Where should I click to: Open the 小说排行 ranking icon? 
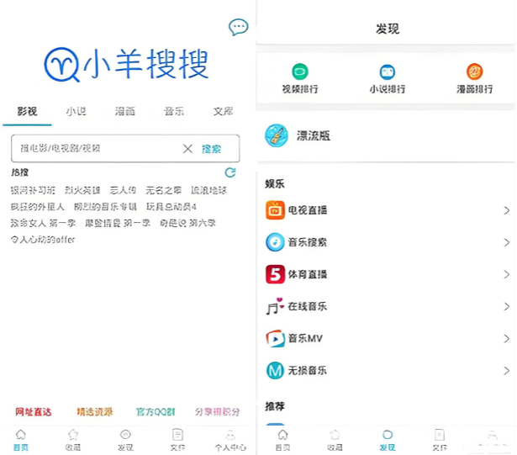pyautogui.click(x=387, y=72)
